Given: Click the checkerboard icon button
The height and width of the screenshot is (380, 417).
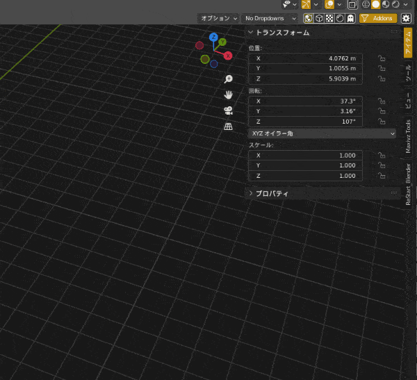Looking at the screenshot, I should point(329,18).
